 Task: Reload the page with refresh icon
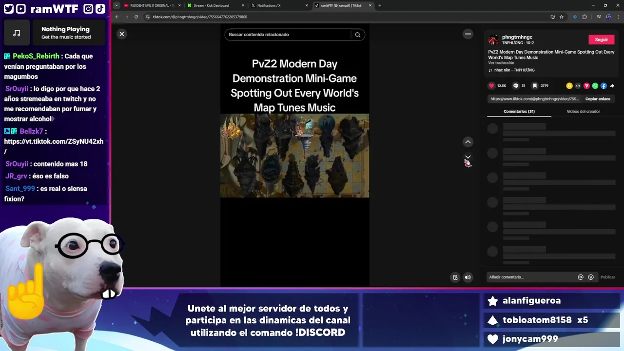pos(136,17)
